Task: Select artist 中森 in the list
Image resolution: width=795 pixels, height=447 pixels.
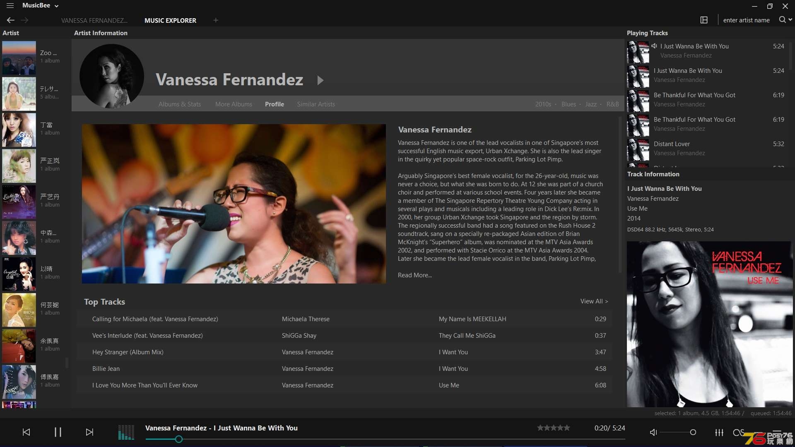Action: coord(36,238)
